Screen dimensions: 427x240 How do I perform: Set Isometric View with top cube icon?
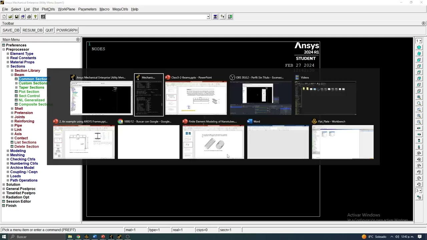tap(419, 47)
